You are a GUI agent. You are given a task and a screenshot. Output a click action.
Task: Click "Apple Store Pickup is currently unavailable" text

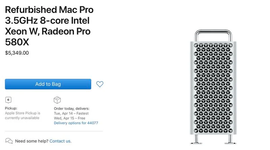(23, 116)
